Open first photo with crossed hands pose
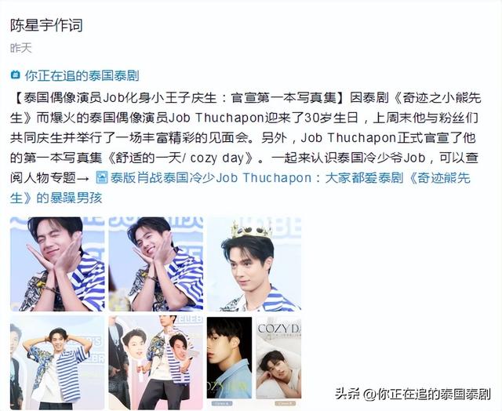Viewport: 502px width, 411px height. tap(57, 264)
